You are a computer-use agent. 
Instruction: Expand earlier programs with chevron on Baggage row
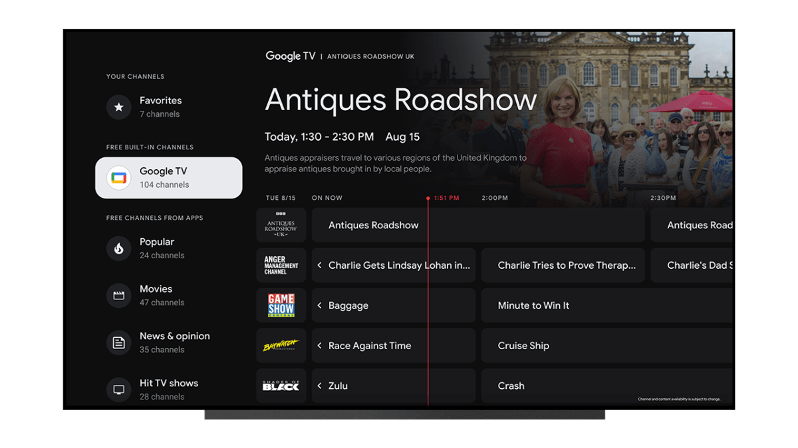coord(320,305)
